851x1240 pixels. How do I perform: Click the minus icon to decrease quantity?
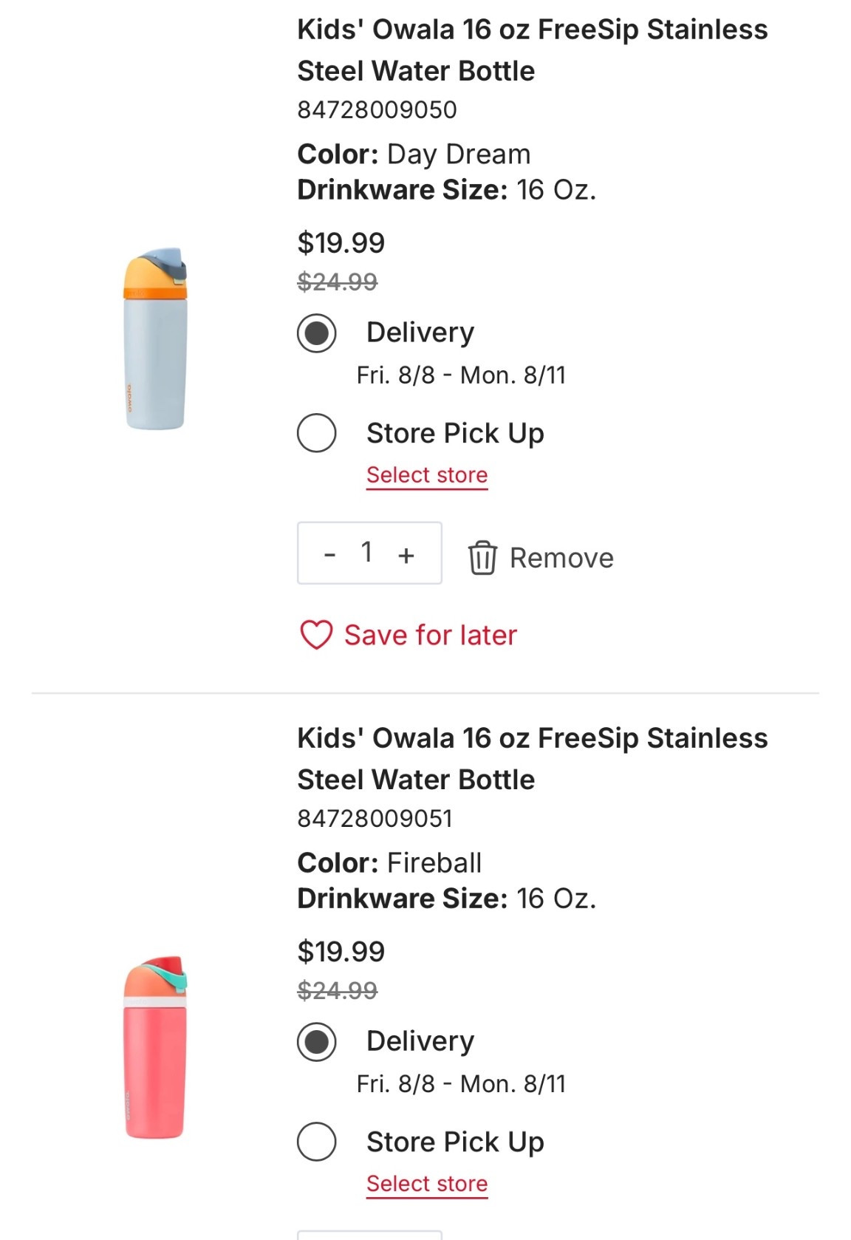coord(328,553)
